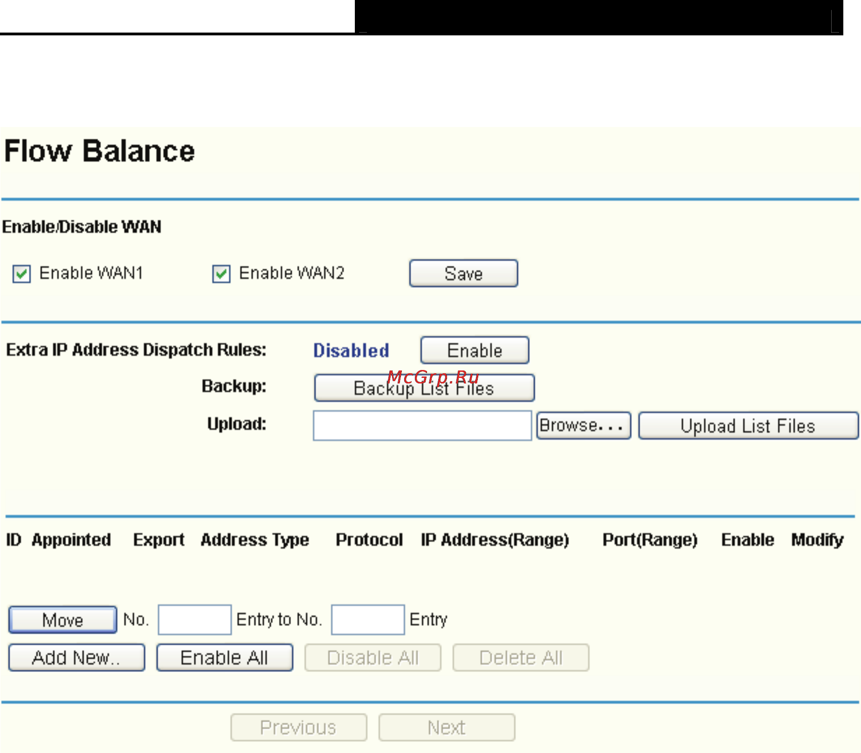Open the Browse file dialog
The image size is (861, 753).
click(x=583, y=425)
